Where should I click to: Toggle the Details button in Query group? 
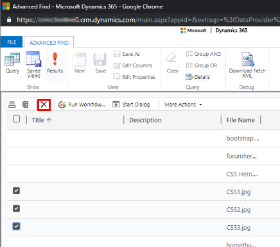pyautogui.click(x=198, y=77)
